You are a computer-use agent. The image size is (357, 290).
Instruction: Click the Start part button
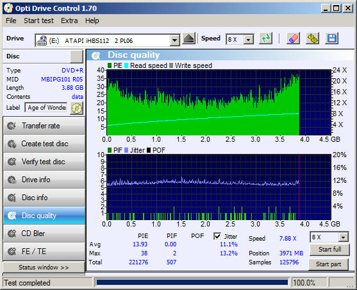(328, 264)
